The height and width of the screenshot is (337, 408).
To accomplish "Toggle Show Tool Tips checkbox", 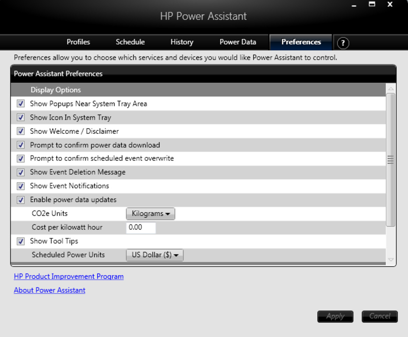I will (x=21, y=241).
